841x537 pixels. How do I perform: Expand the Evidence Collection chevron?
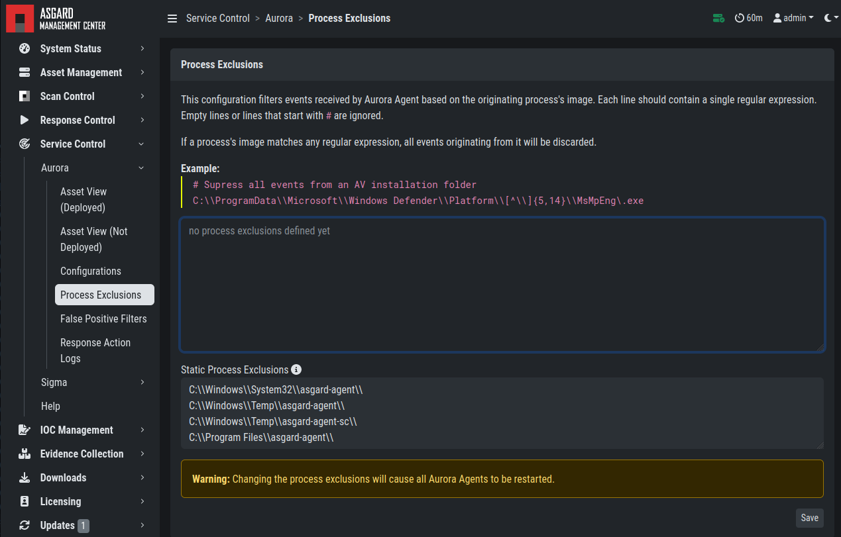tap(142, 454)
